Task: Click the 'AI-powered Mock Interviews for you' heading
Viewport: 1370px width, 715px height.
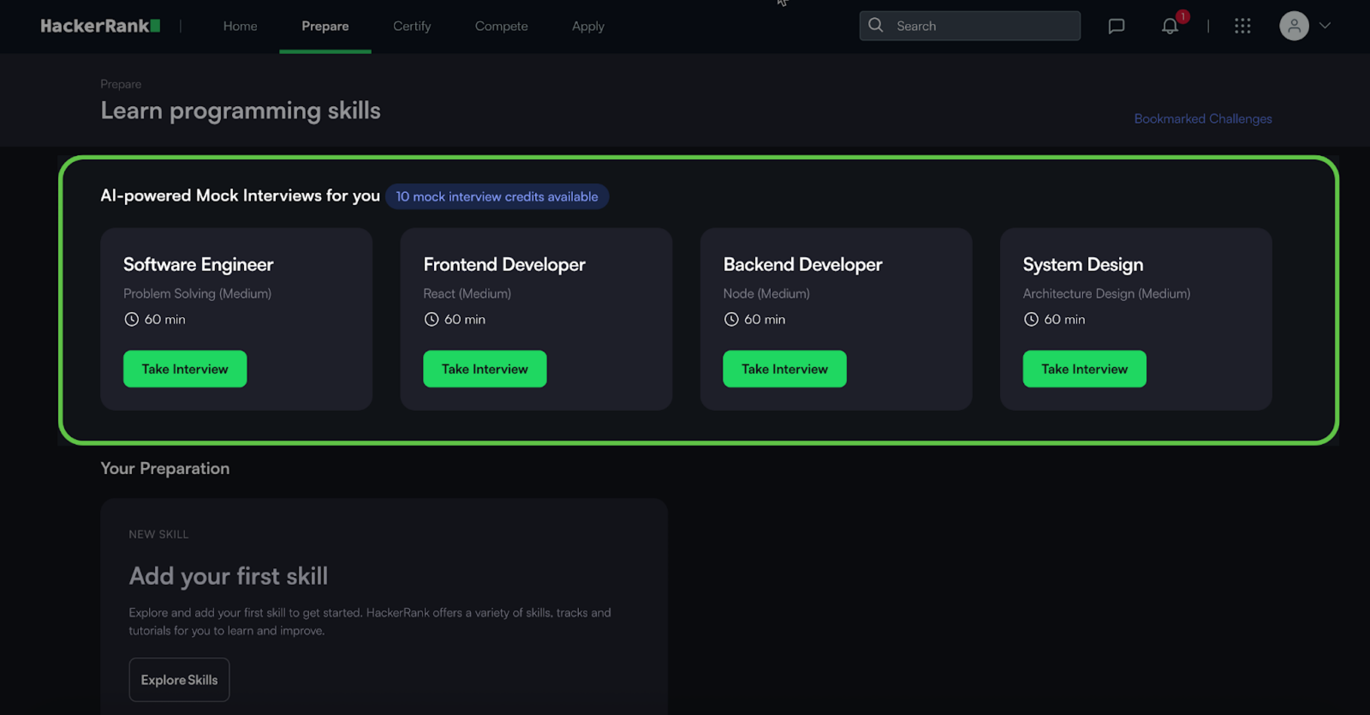Action: [x=240, y=196]
